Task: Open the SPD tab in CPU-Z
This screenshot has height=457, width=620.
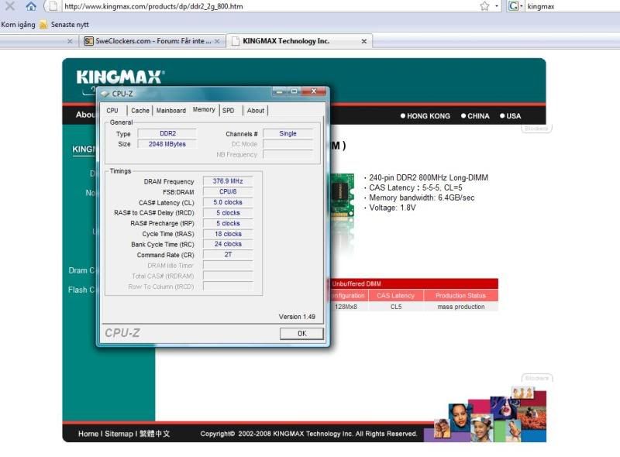Action: pyautogui.click(x=229, y=111)
